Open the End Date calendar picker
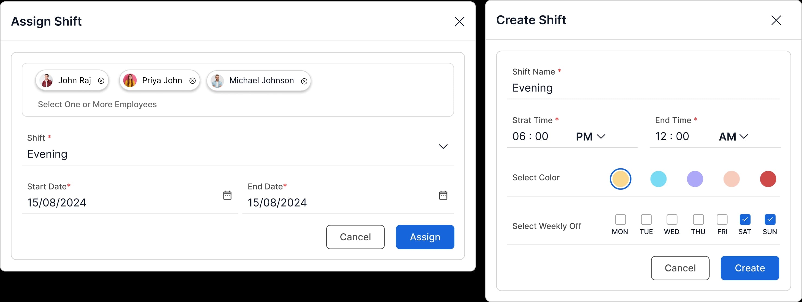 click(x=443, y=195)
